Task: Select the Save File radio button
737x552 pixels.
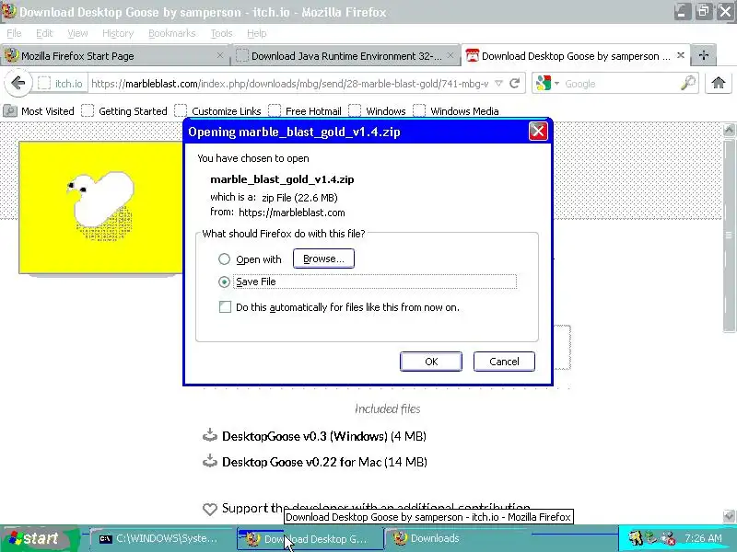Action: tap(224, 282)
